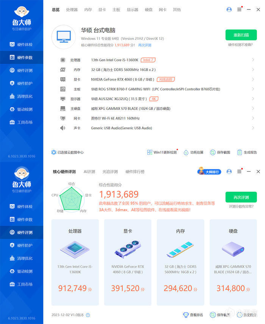The height and width of the screenshot is (324, 265).
Task: Click 评测分数有异常? link
Action: (241, 206)
